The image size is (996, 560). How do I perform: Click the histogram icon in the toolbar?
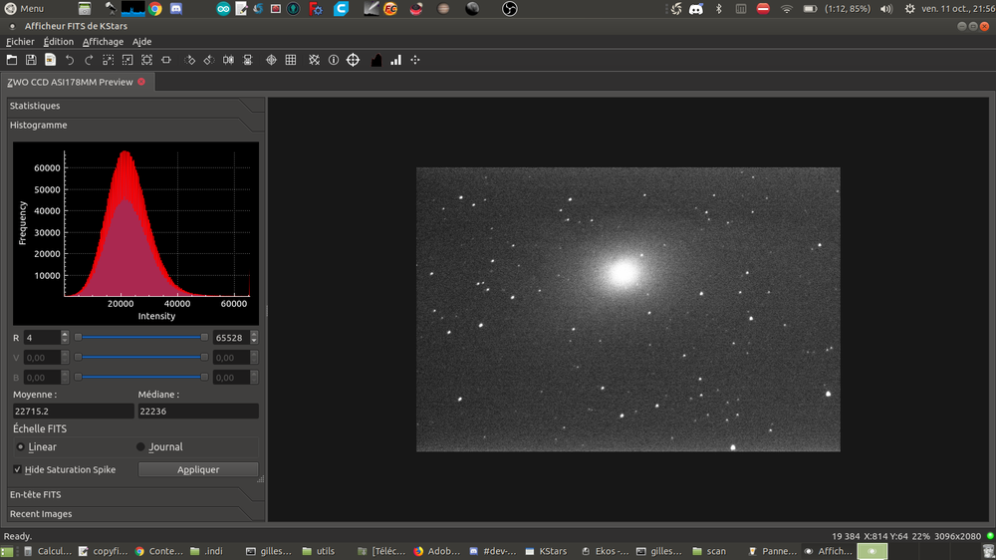pyautogui.click(x=375, y=61)
